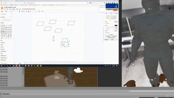Click the Paste Style button
The width and height of the screenshot is (174, 98).
click(114, 36)
